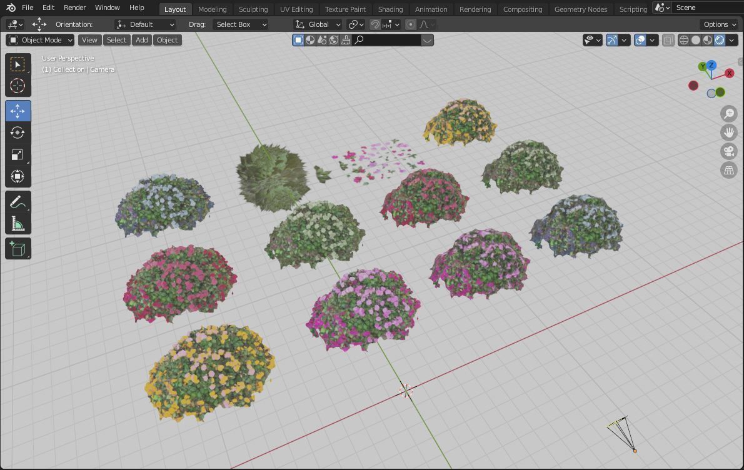Switch to the Modeling workspace tab

click(212, 9)
